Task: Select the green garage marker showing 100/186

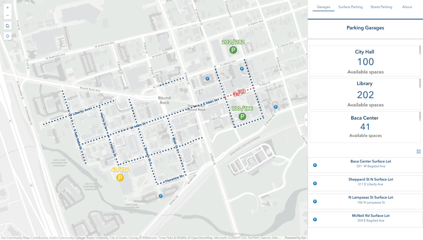Action: [242, 116]
